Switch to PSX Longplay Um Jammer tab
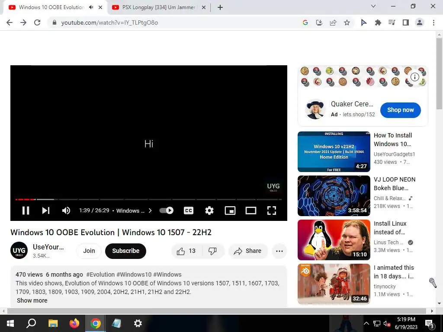This screenshot has width=443, height=332. (159, 7)
